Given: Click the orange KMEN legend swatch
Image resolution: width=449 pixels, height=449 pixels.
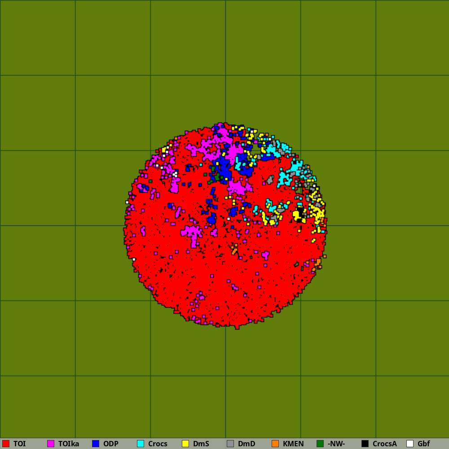Looking at the screenshot, I should tap(275, 444).
